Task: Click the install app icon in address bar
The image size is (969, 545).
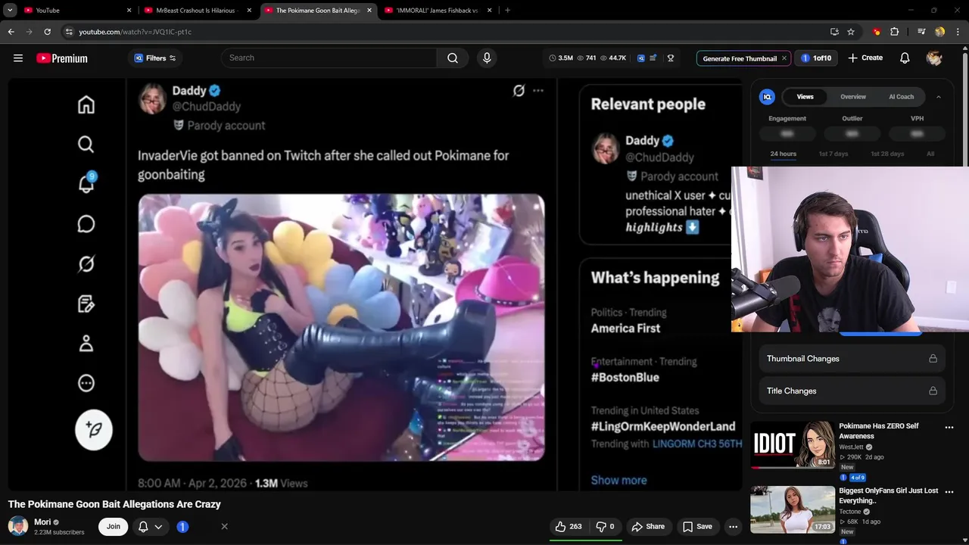Action: (x=834, y=32)
